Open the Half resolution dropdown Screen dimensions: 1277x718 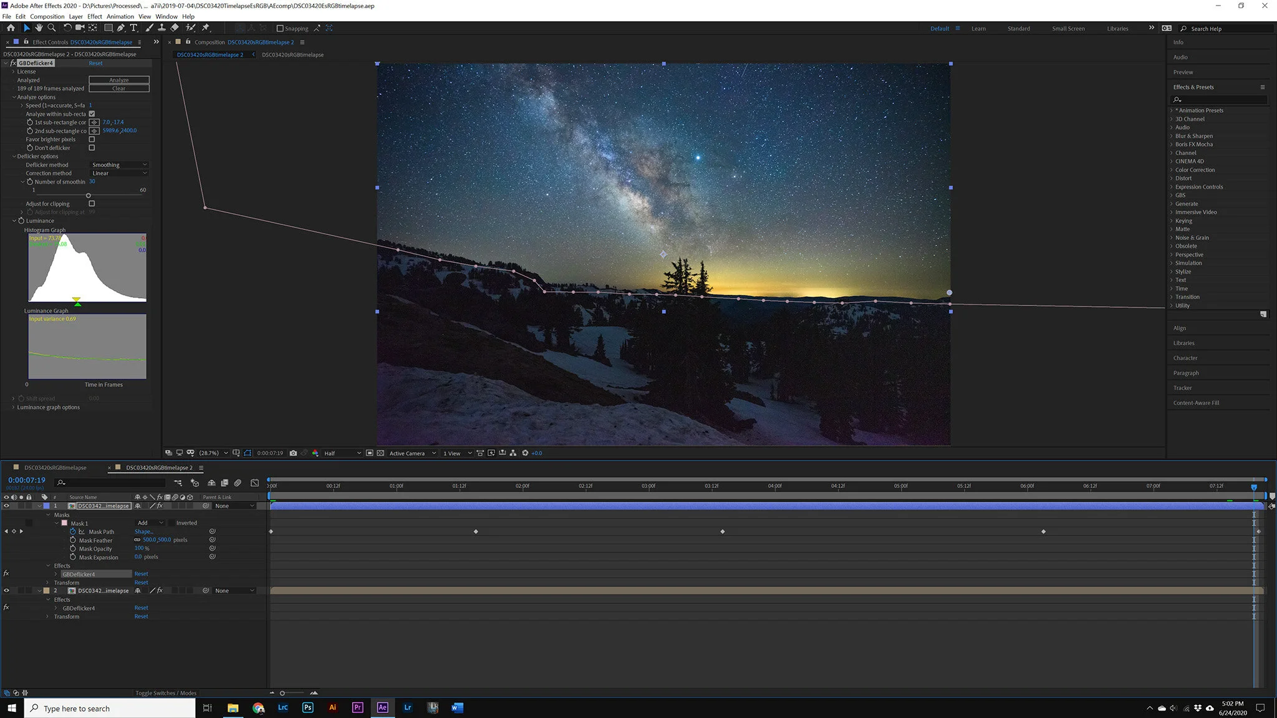click(342, 453)
